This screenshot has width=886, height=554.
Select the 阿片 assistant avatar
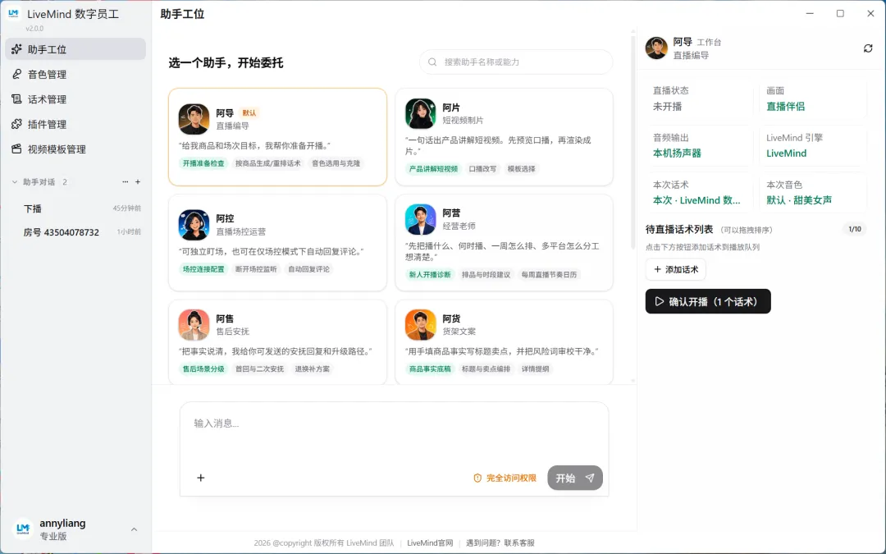click(420, 113)
